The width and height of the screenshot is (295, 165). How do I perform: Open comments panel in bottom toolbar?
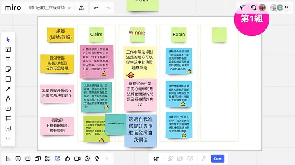[28, 159]
